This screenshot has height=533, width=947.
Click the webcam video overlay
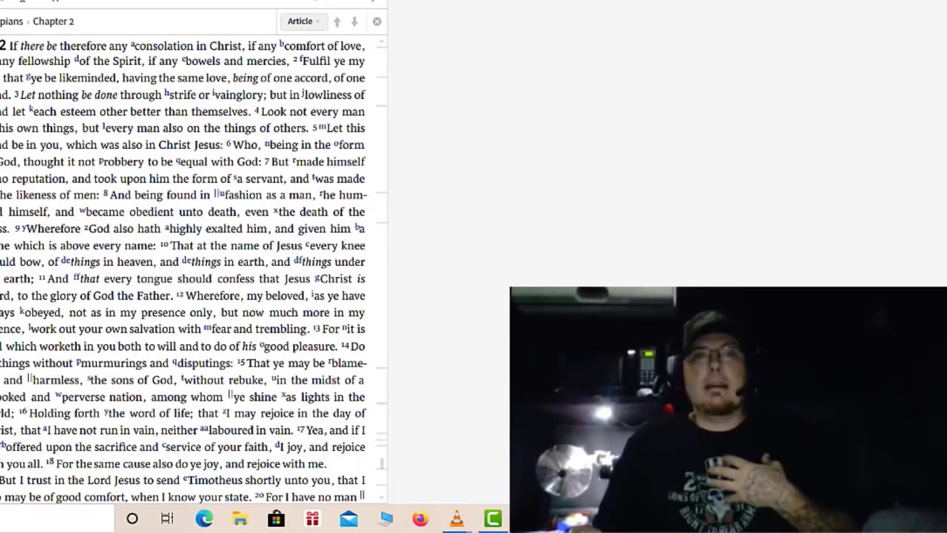pos(728,409)
